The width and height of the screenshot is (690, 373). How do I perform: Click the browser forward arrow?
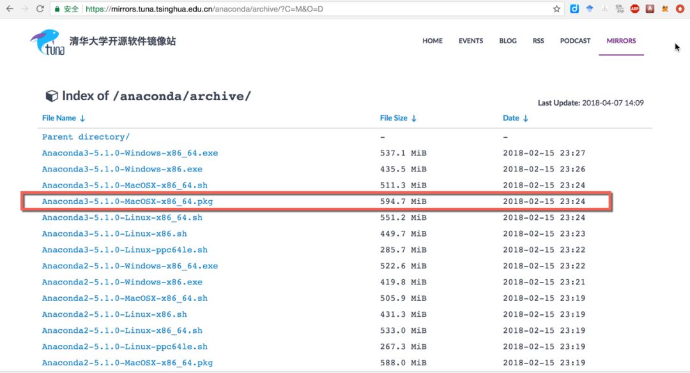25,9
